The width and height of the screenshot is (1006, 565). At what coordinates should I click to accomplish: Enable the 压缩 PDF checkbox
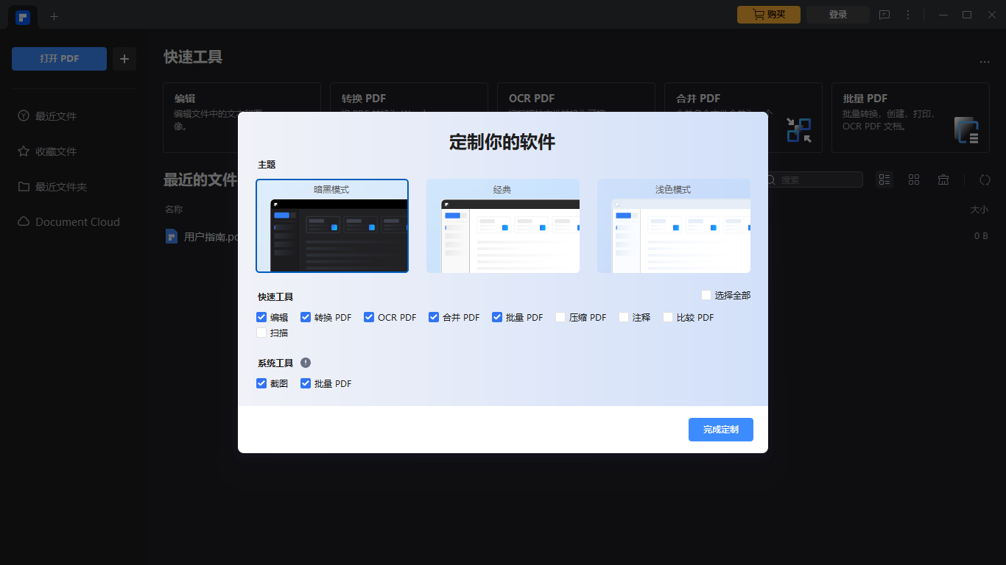click(x=561, y=317)
